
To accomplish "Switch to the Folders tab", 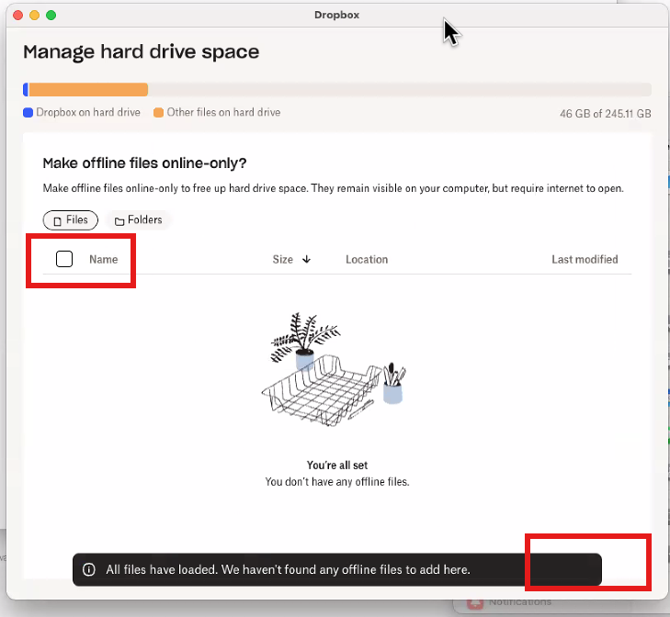I will (139, 220).
